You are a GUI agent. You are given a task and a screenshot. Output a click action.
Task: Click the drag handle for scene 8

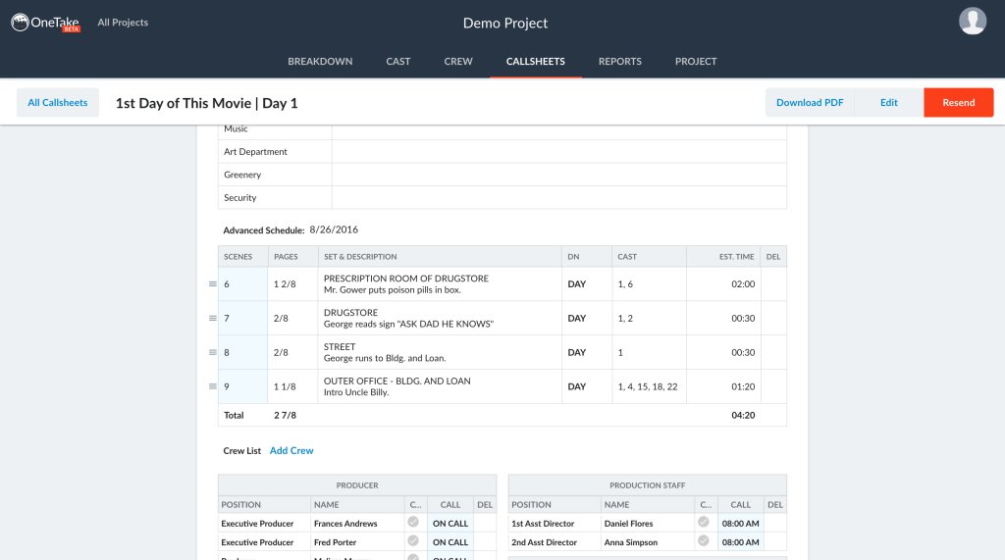click(213, 352)
